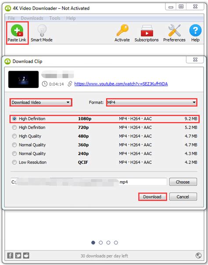Click the QCIF resolution label
The image size is (208, 265).
coord(83,163)
